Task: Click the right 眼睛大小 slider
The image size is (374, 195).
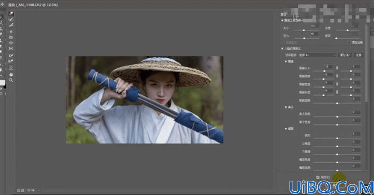Action: (x=351, y=71)
